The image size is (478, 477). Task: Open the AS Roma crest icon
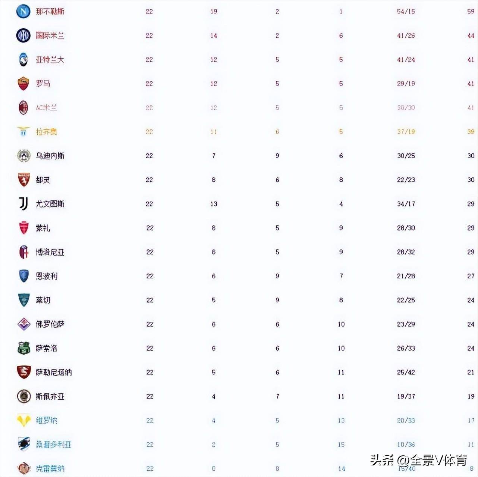[23, 84]
